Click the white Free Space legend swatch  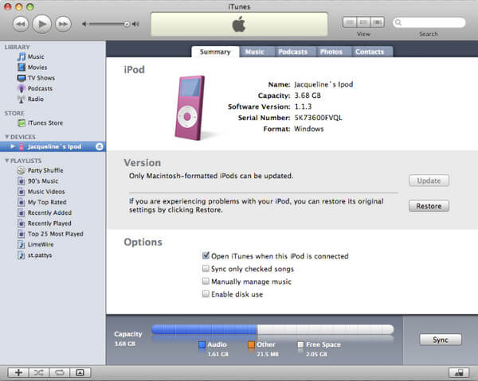coord(300,344)
